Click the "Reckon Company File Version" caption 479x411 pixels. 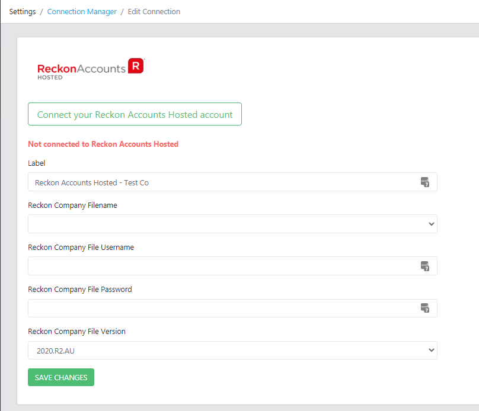click(x=76, y=332)
